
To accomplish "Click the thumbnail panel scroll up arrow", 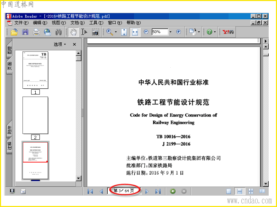I will coord(79,53).
